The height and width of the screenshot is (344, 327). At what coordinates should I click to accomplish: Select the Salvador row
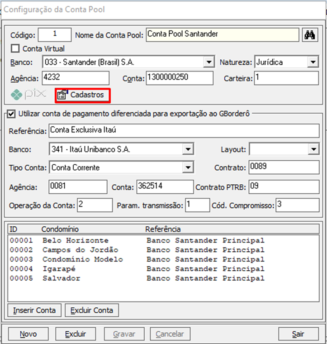[x=163, y=278]
